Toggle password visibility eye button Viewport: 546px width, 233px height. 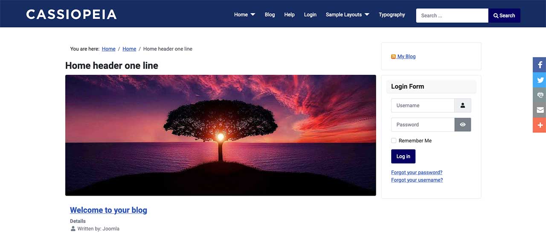(x=463, y=125)
